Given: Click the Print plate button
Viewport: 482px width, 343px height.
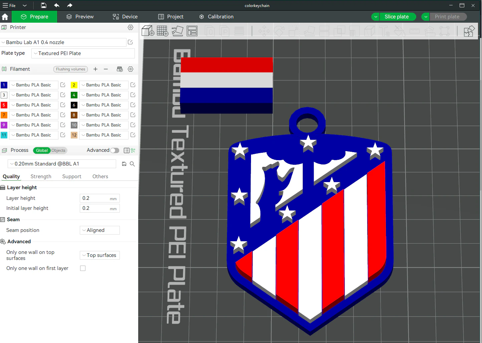Looking at the screenshot, I should pos(448,17).
